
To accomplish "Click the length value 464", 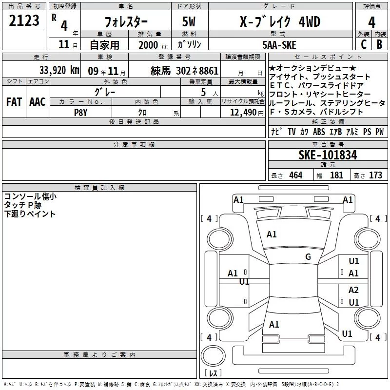I will 296,175.
